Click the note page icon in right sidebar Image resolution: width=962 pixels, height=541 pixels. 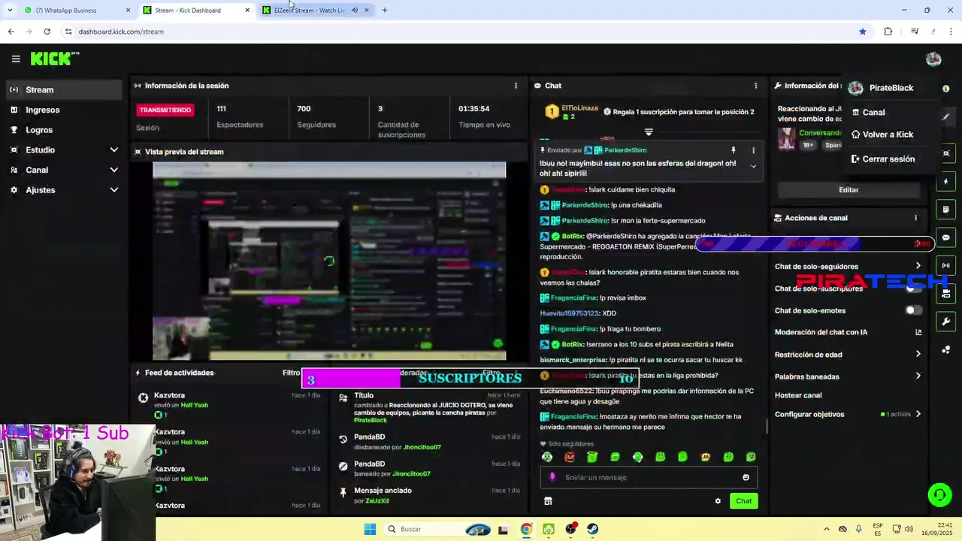(945, 210)
